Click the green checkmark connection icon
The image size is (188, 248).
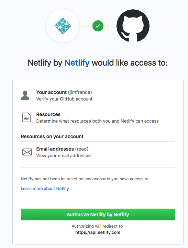pos(98,26)
